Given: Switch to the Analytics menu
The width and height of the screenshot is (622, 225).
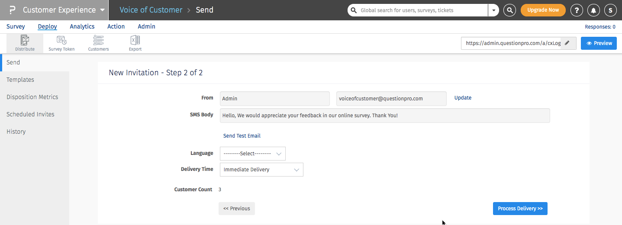Looking at the screenshot, I should point(82,26).
